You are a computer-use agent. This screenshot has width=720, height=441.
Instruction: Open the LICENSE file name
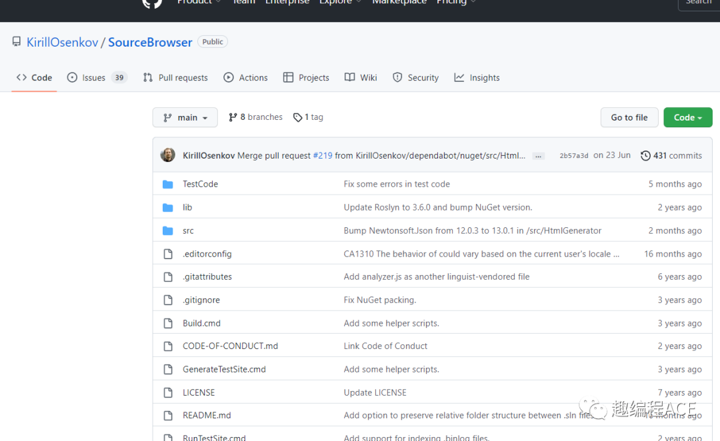[x=199, y=392]
